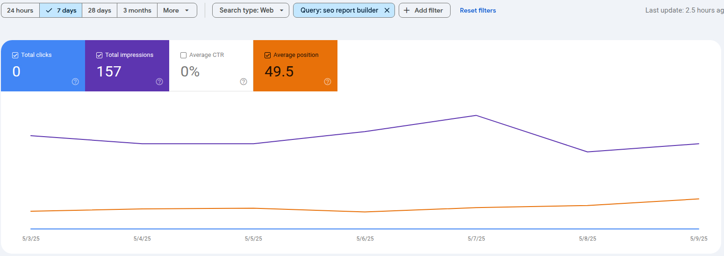Open help icon on Average CTR card
This screenshot has width=724, height=256.
pos(244,82)
